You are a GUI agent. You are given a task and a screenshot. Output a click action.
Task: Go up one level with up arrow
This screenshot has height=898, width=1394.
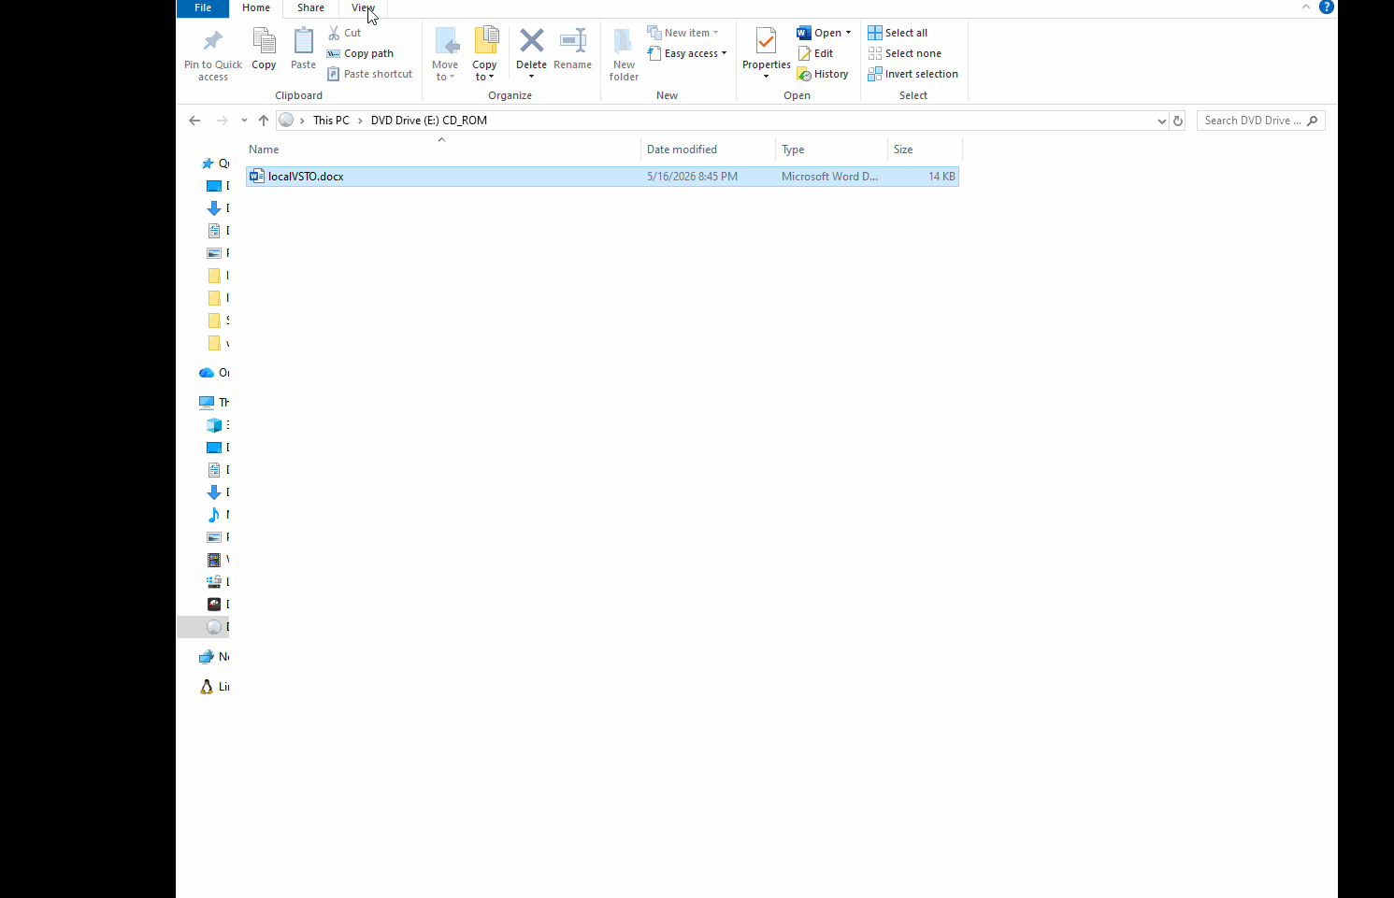coord(264,121)
